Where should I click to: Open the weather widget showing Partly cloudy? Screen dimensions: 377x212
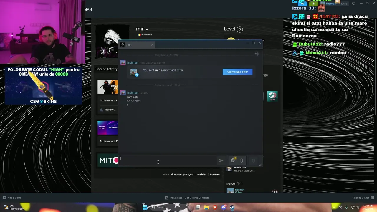pos(13,207)
